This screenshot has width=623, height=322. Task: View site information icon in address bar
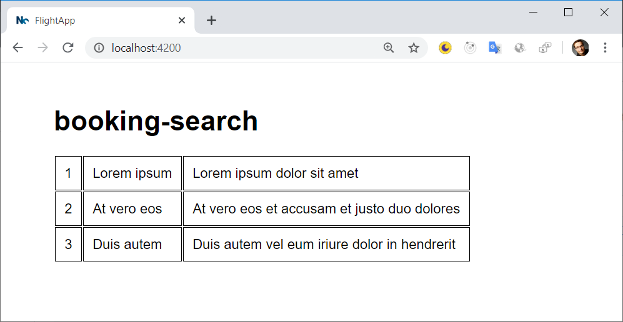pos(99,48)
